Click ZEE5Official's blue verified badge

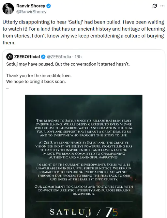coord(43,57)
